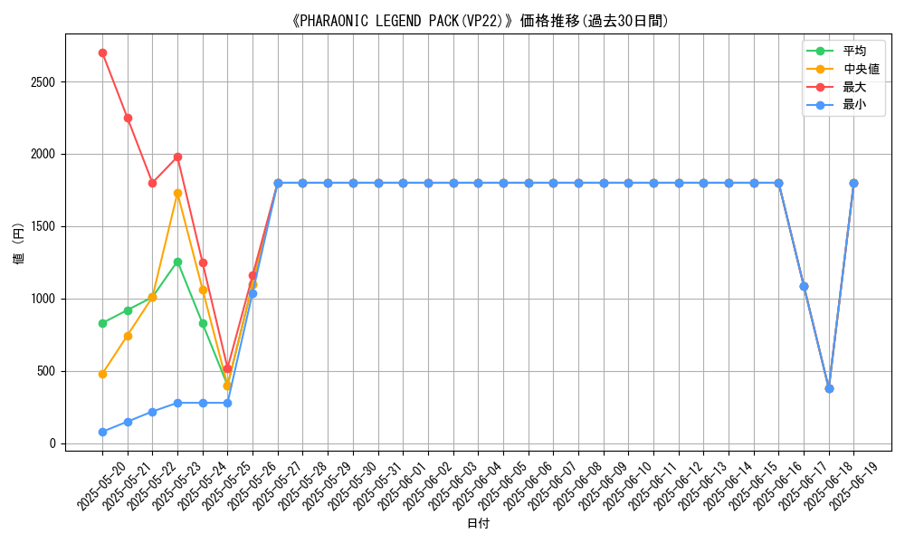Screen dimensions: 905x543
Task: Click the x-axis date label 2025-06-17
Action: pyautogui.click(x=803, y=486)
